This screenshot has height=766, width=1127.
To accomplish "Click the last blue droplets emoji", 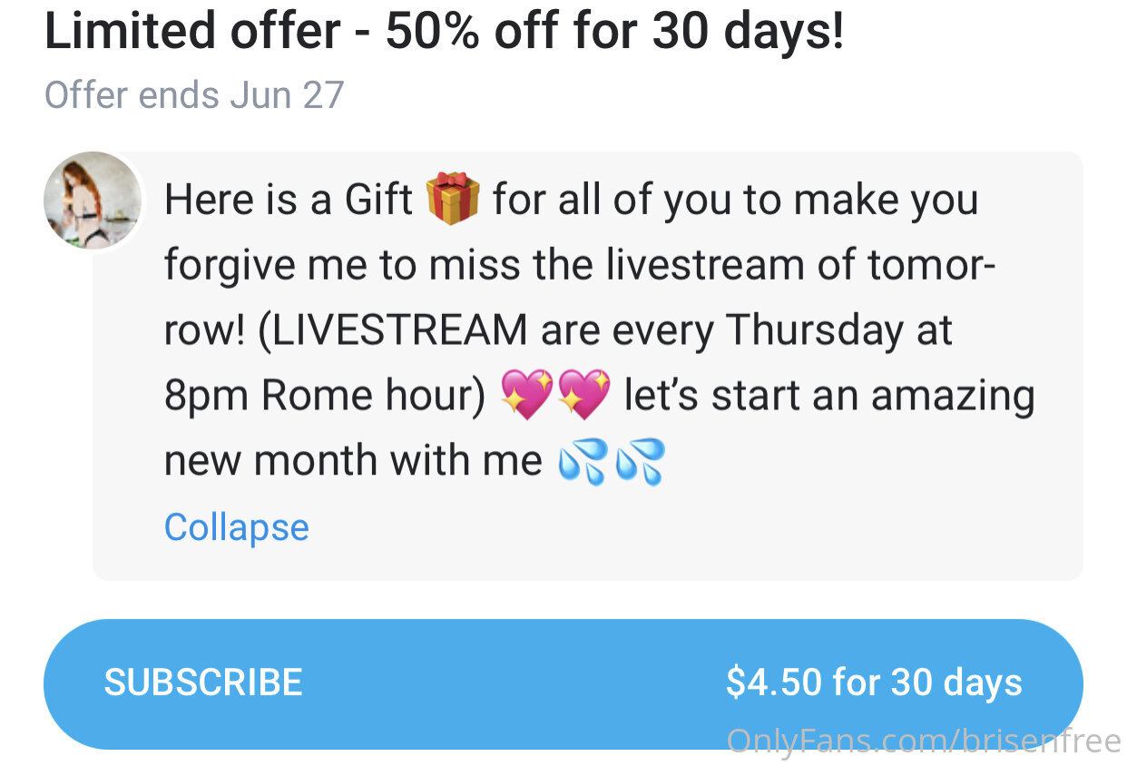I will tap(640, 461).
